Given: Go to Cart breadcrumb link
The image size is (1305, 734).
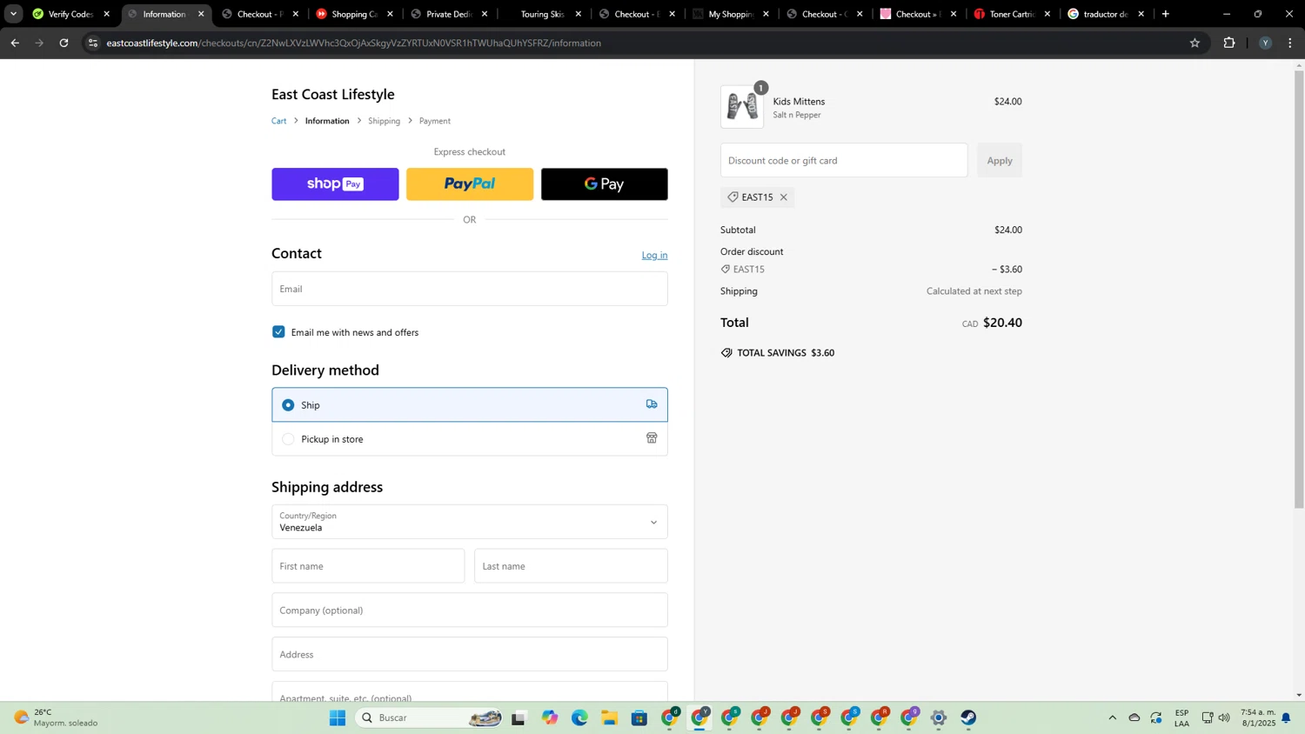Looking at the screenshot, I should tap(278, 121).
